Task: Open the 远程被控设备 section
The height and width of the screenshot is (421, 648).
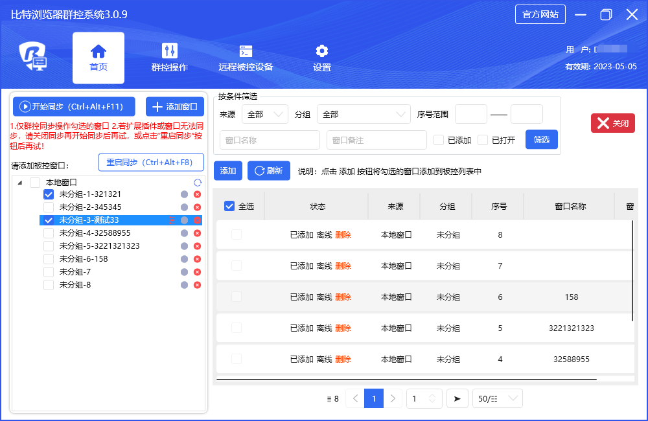Action: click(x=245, y=57)
